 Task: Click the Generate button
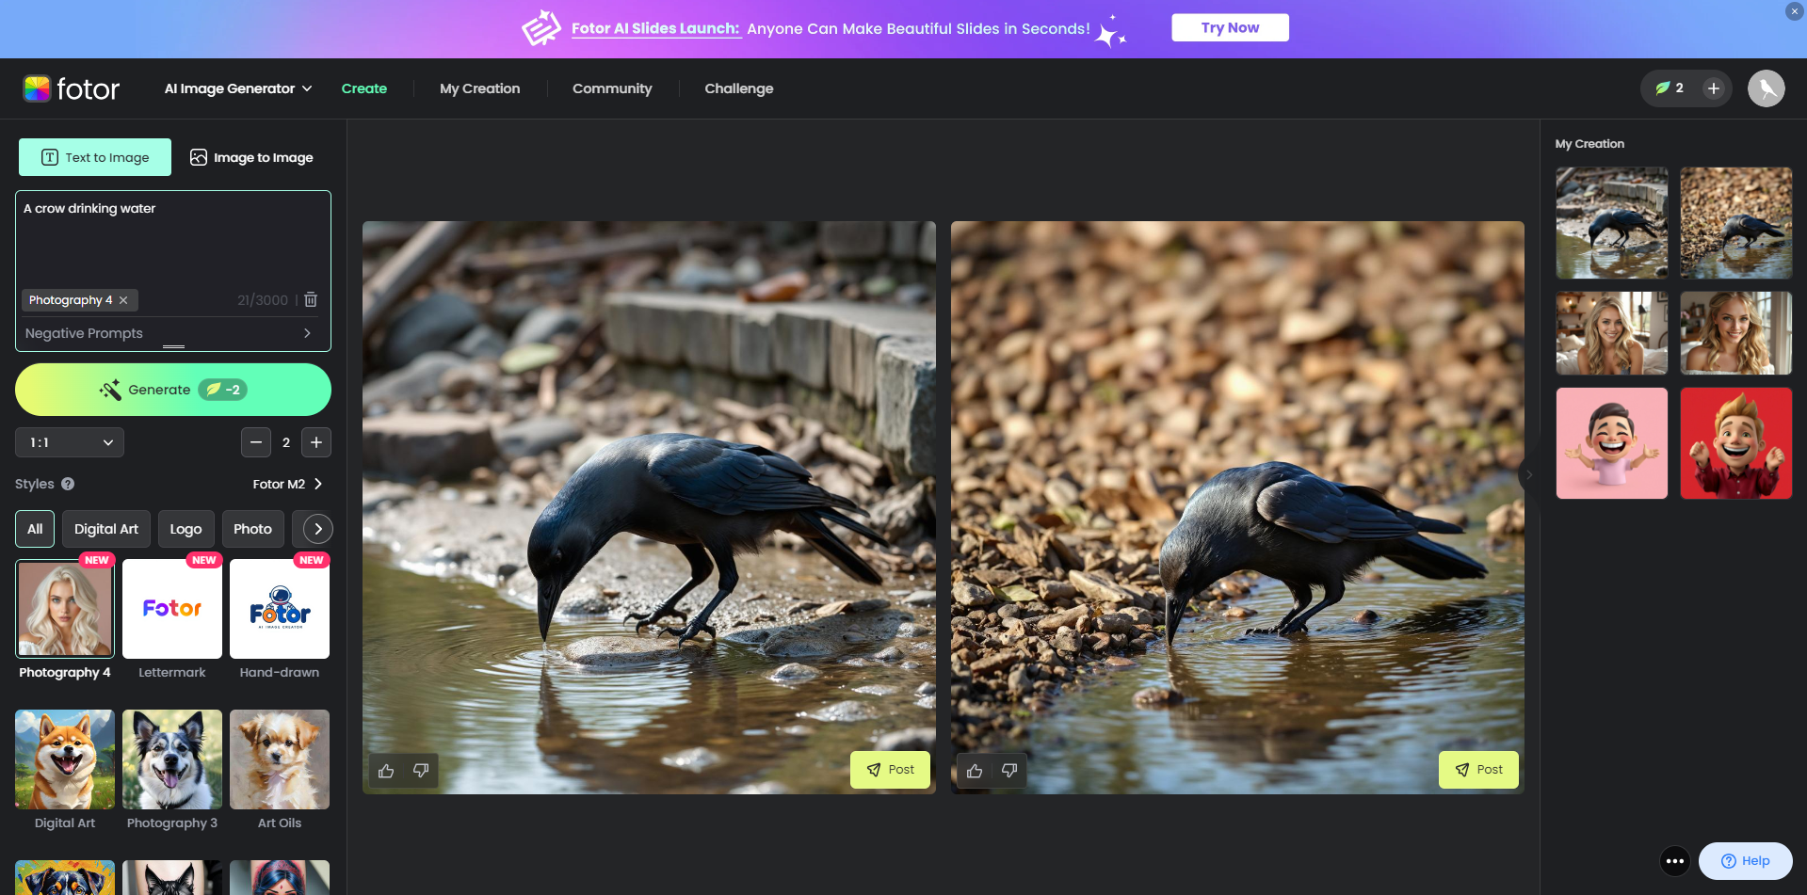point(173,390)
